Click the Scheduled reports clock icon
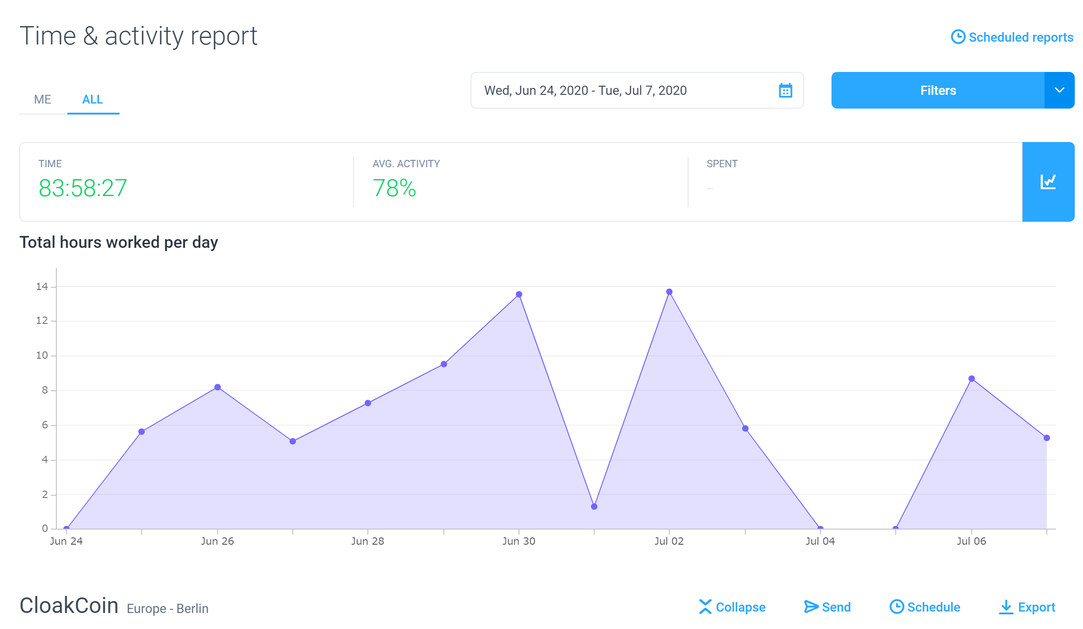The width and height of the screenshot is (1083, 629). coord(958,37)
